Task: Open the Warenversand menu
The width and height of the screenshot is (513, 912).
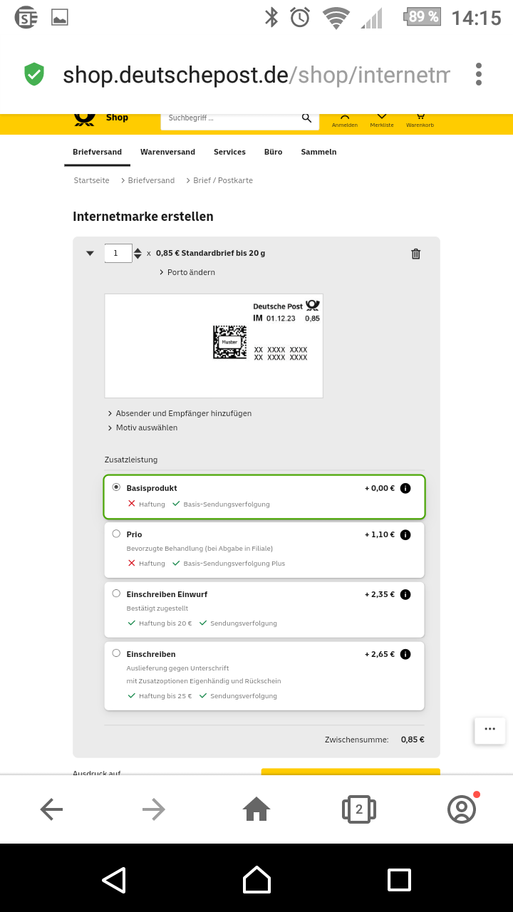Action: 167,152
